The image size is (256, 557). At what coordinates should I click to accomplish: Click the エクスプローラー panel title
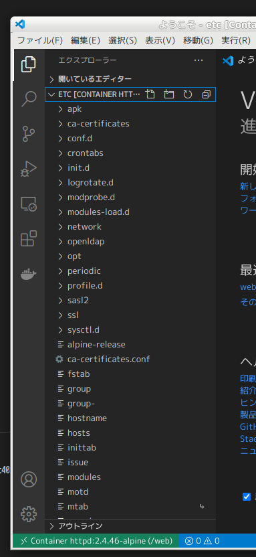coord(87,60)
